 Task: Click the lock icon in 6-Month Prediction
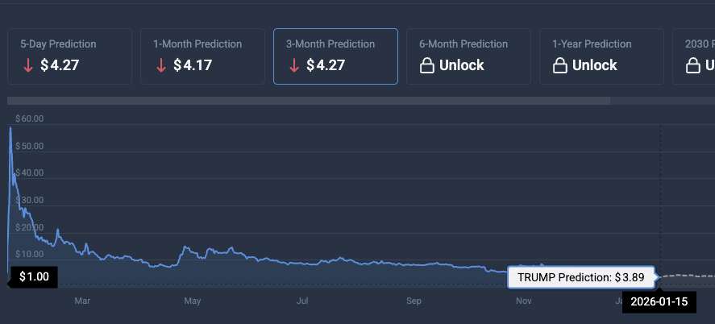tap(426, 66)
